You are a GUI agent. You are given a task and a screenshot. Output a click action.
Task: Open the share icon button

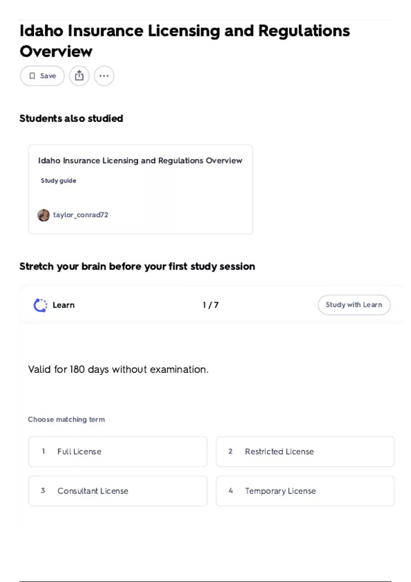pyautogui.click(x=79, y=76)
